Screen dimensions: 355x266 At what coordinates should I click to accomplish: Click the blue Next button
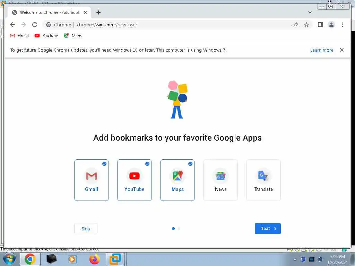point(268,229)
